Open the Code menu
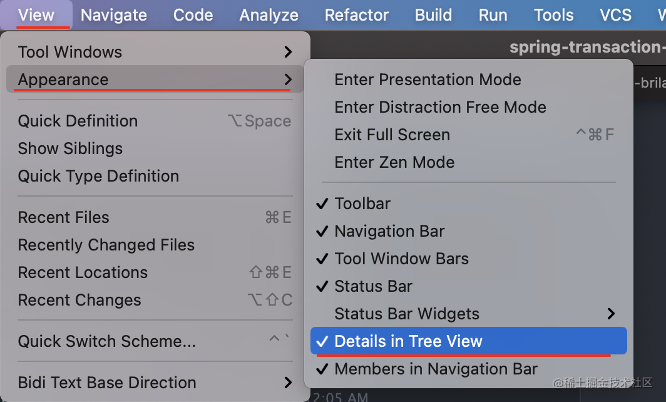Screen dimensions: 666x402 coord(193,15)
